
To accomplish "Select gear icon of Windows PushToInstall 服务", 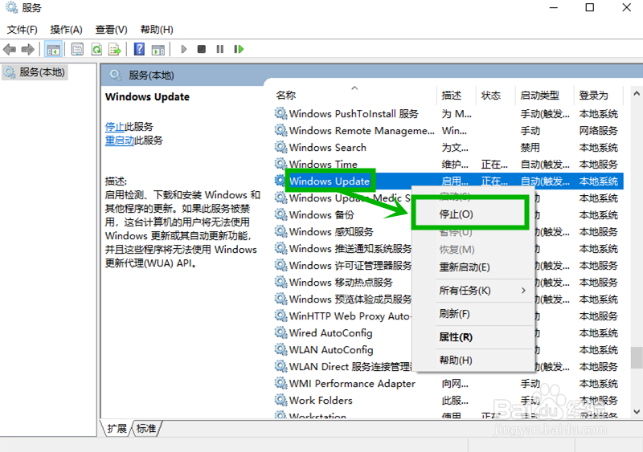I will [x=281, y=113].
